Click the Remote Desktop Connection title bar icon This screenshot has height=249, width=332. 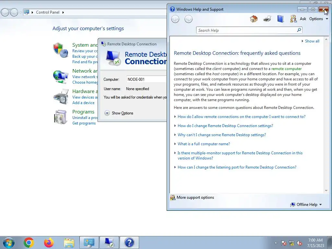tap(103, 44)
